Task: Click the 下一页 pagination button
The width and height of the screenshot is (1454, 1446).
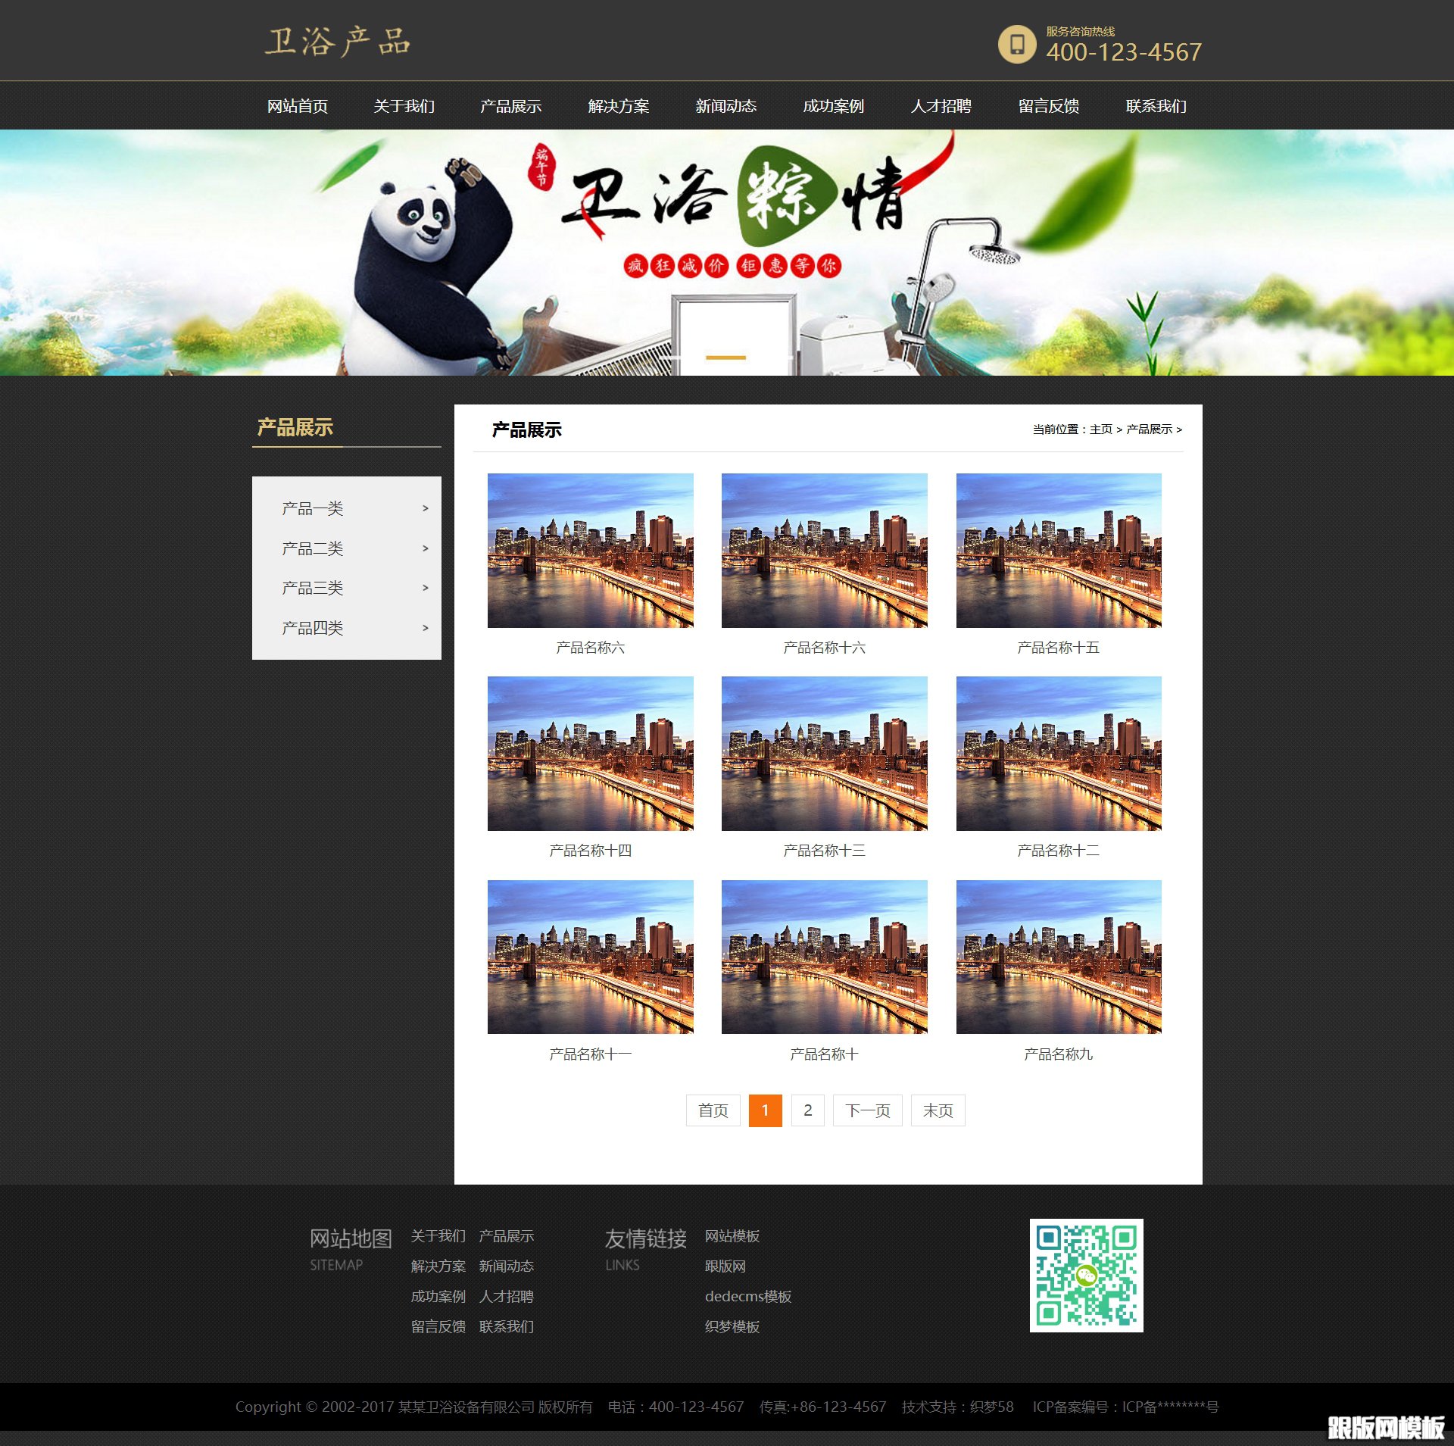Action: 867,1110
